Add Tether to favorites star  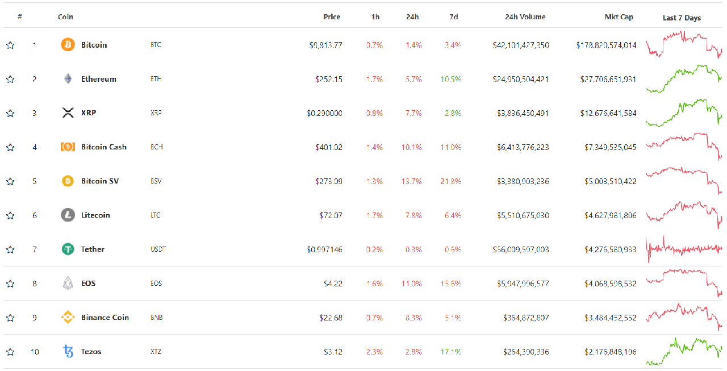[10, 249]
